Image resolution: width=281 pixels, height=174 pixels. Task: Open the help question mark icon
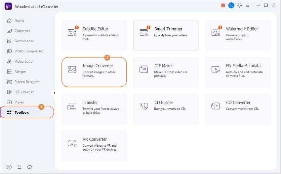click(9, 167)
